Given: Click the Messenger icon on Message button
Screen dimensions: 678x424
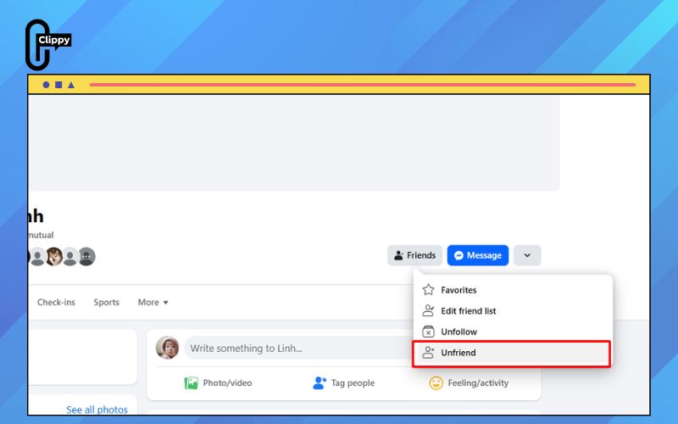Looking at the screenshot, I should click(458, 255).
